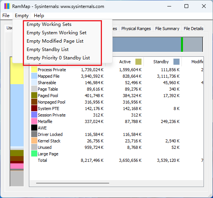Click the Mapped File light blue swatch
This screenshot has width=213, height=198.
34,76
